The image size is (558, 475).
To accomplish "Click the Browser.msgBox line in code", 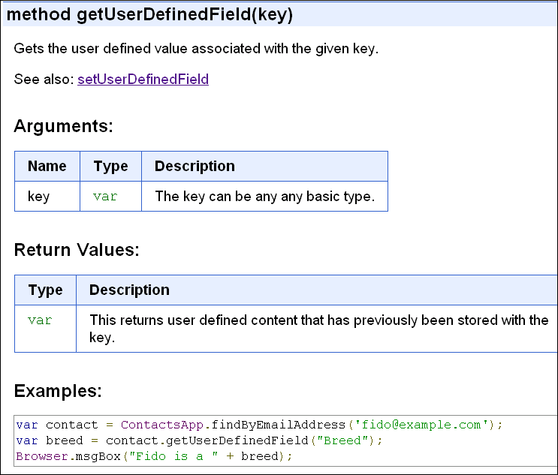I will tap(154, 456).
